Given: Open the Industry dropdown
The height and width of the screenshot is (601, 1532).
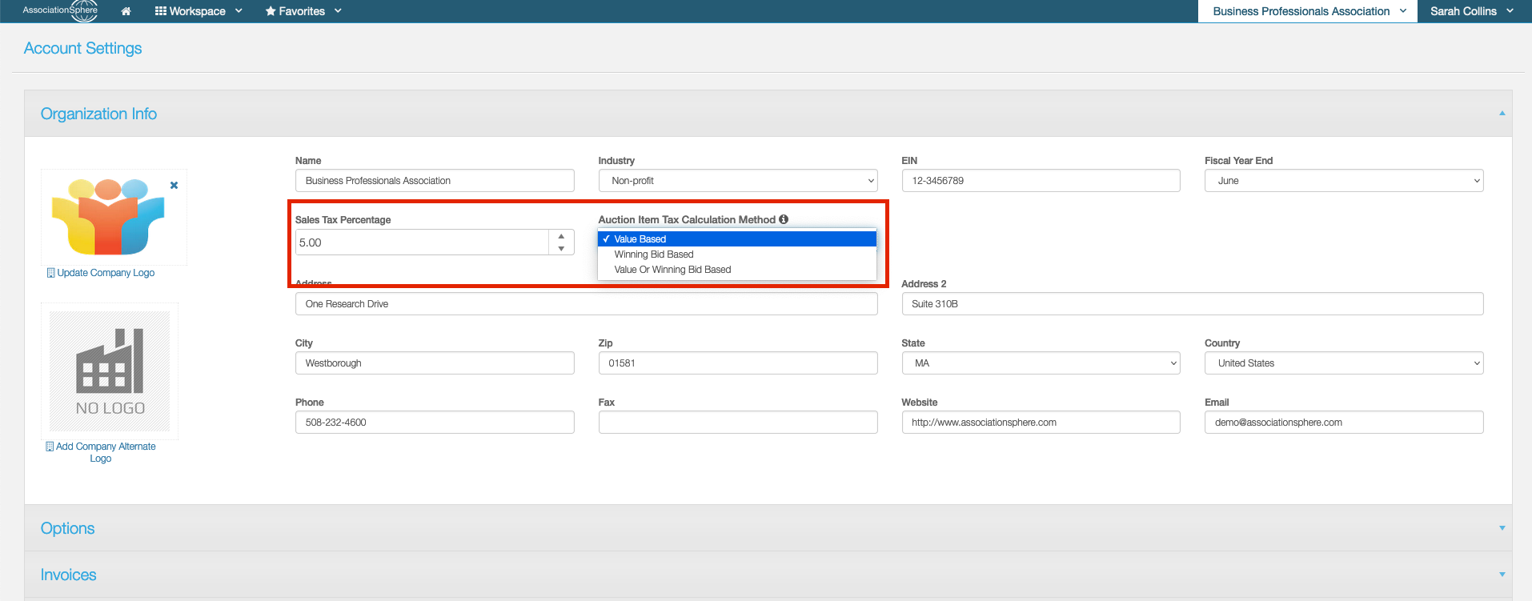Looking at the screenshot, I should point(737,181).
